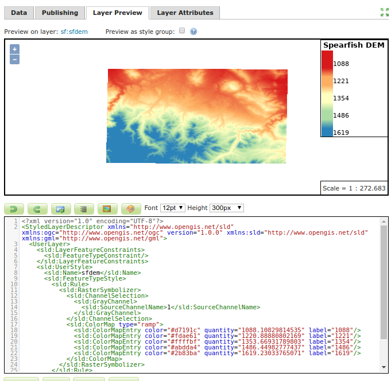Switch to the Data tab
This screenshot has height=381, width=391.
pos(19,13)
